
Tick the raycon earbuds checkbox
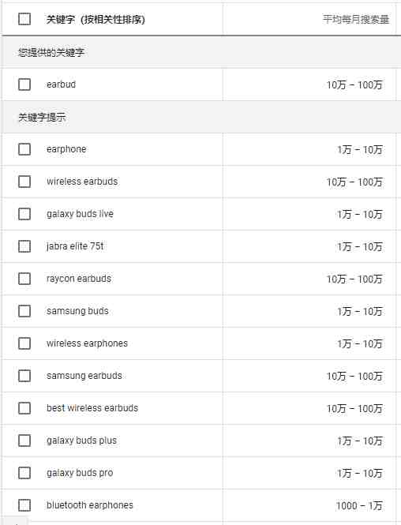pyautogui.click(x=24, y=279)
